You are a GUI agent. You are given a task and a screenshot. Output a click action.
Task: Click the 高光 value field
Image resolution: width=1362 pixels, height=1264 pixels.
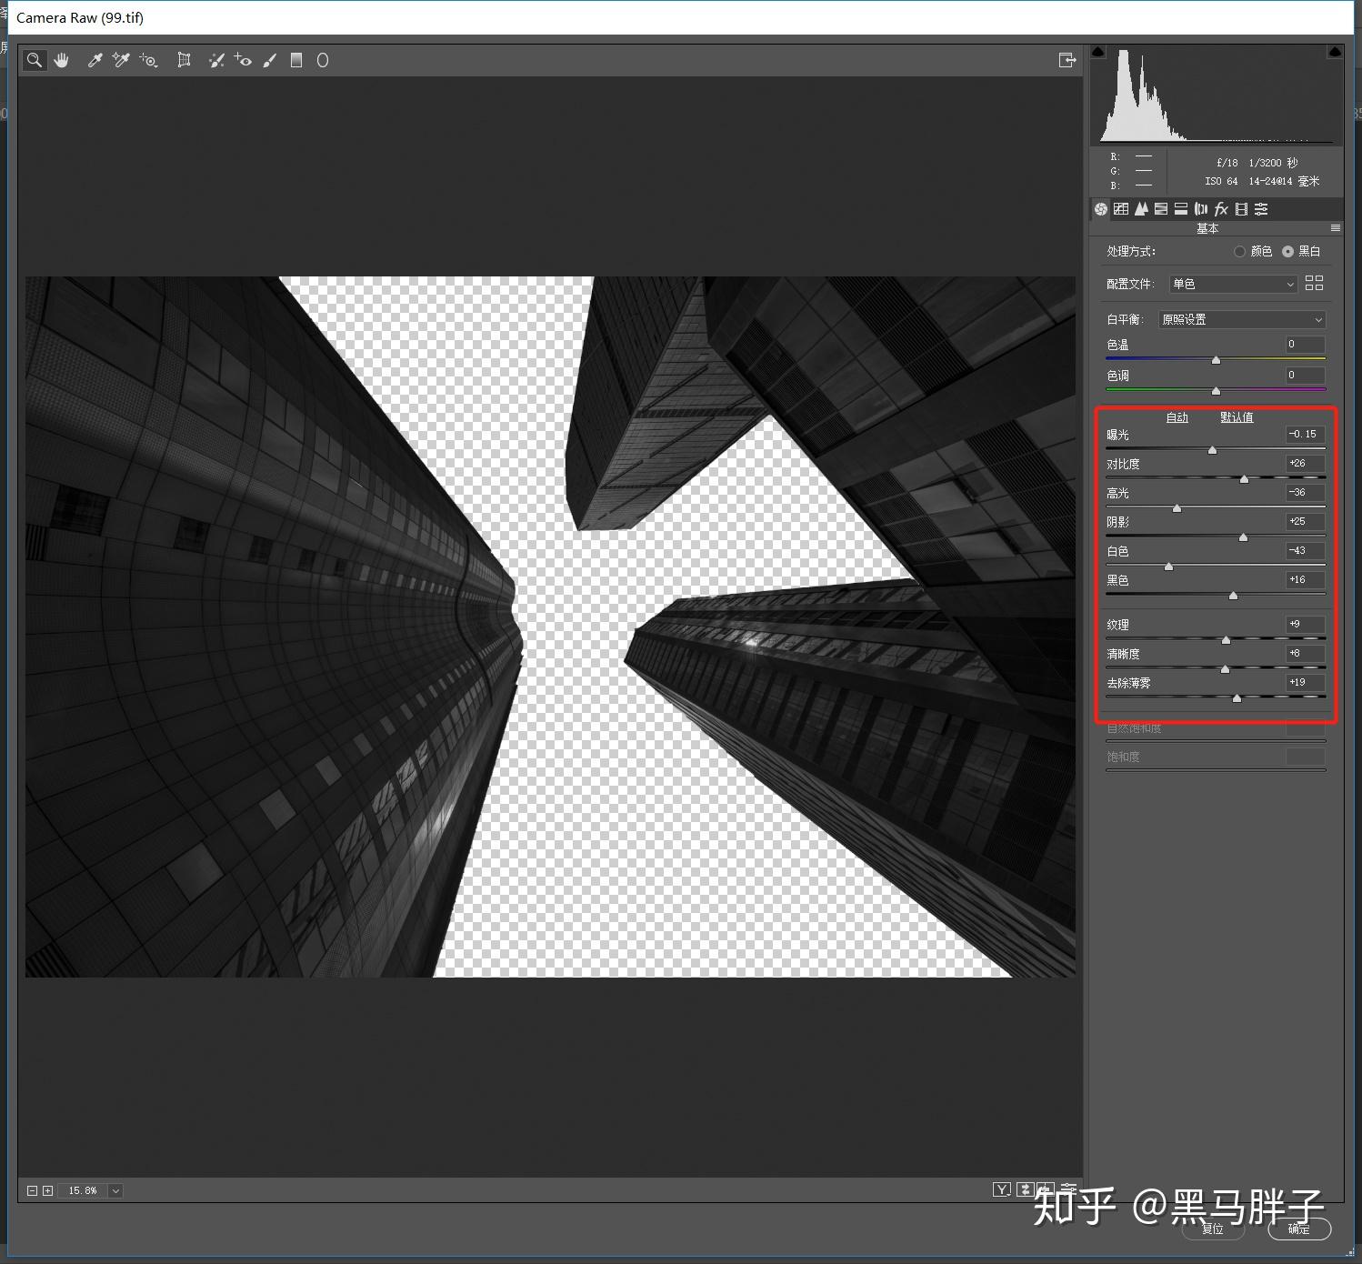click(1305, 493)
